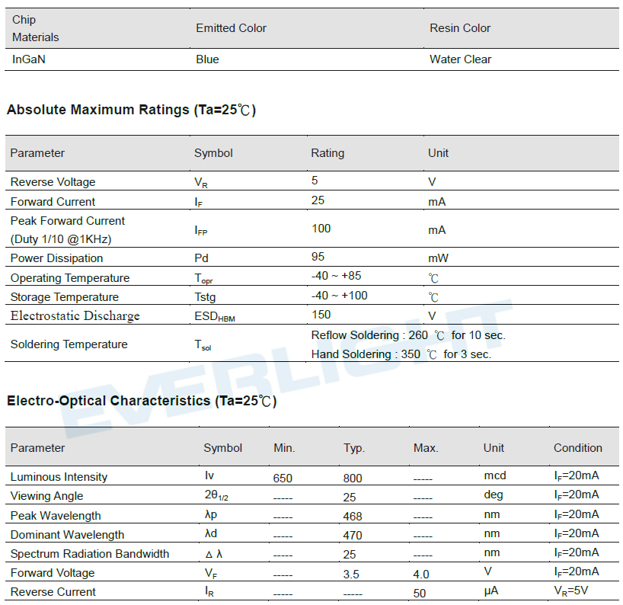Screen dimensions: 623x605
Task: Select the 'Topr' symbol cell
Action: click(203, 278)
